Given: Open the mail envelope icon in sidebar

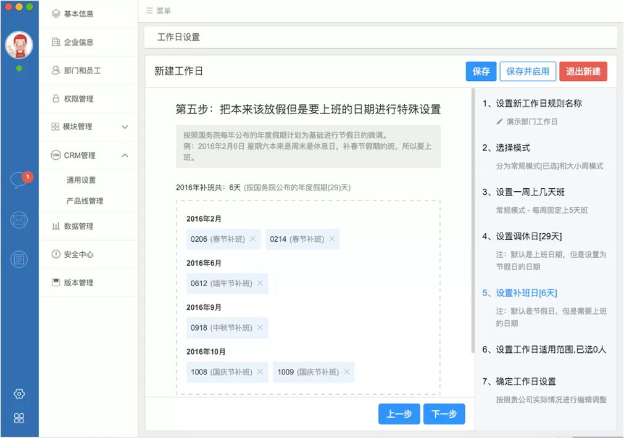Looking at the screenshot, I should click(19, 220).
